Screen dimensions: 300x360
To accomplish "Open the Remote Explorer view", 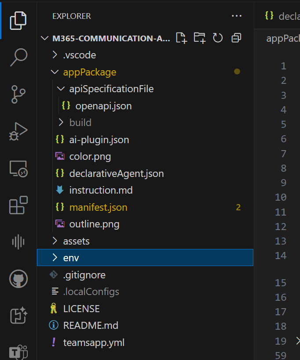I will click(18, 169).
